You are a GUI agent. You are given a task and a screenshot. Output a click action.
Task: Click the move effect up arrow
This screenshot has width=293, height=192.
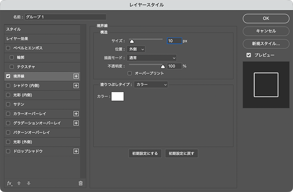tap(19, 183)
